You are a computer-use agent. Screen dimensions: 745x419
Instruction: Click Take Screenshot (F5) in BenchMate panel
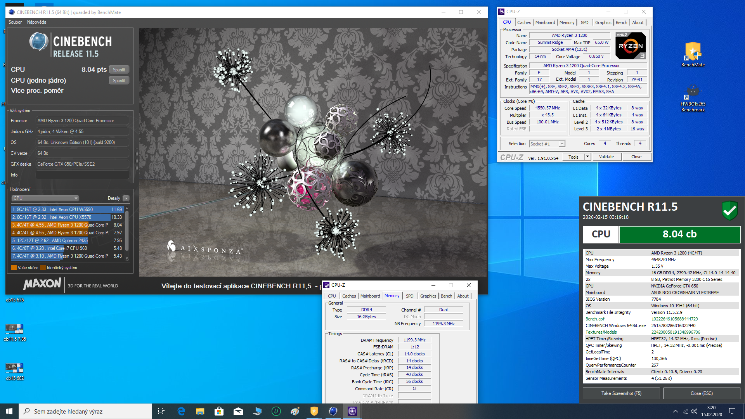coord(621,393)
